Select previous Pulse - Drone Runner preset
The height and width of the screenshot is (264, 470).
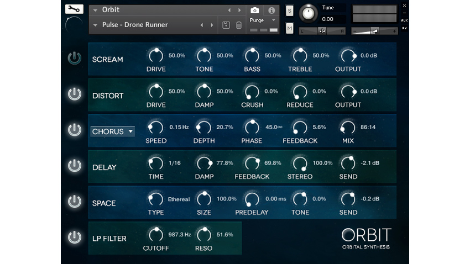(x=202, y=25)
